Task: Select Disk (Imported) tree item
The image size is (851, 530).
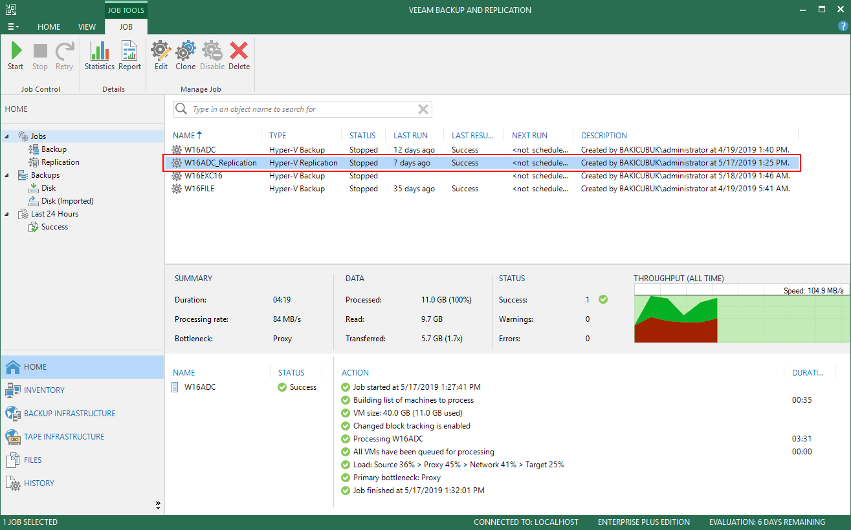Action: [x=67, y=201]
